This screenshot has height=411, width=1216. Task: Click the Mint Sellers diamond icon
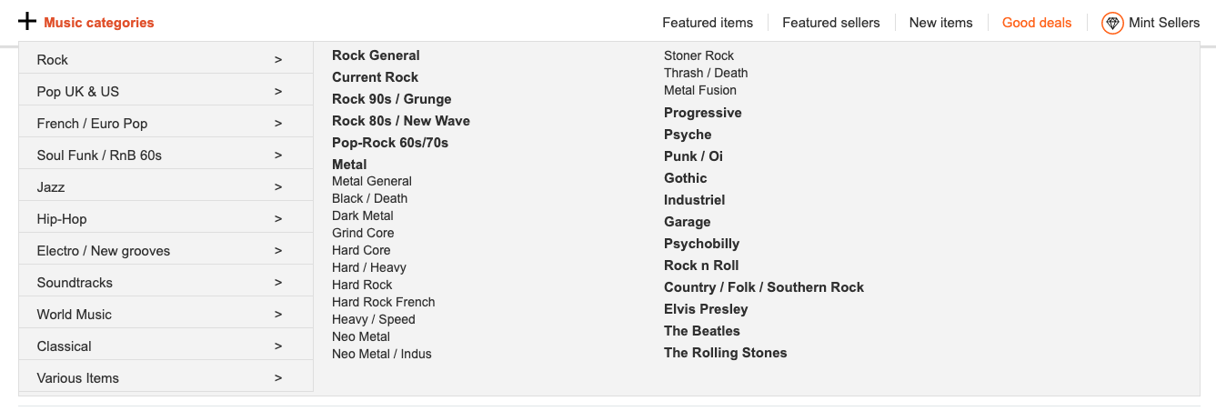click(1112, 23)
